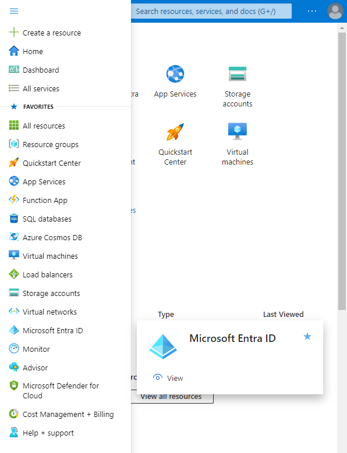Click the Home house icon in sidebar

[x=14, y=51]
